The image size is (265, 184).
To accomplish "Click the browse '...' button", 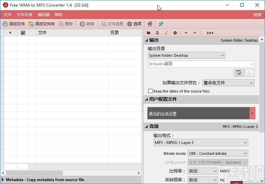I will coord(250,73).
